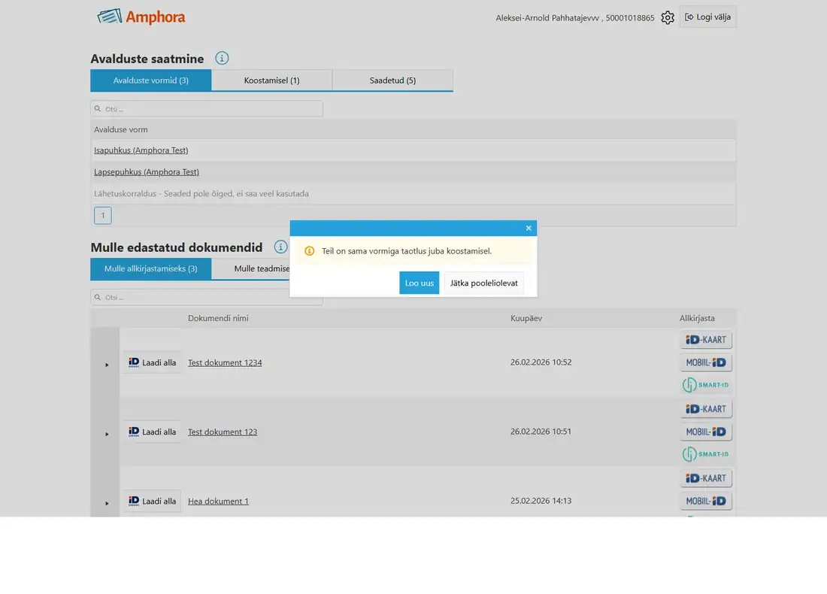Open the settings gear icon
Viewport: 827px width, 594px height.
(x=667, y=17)
